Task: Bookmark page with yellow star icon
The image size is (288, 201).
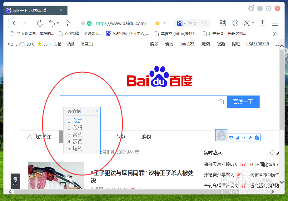Action: coord(157,23)
